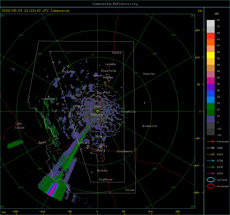Viewport: 230px width, 215px height.
Task: Click the ThreeHills label on map
Action: pos(128,112)
